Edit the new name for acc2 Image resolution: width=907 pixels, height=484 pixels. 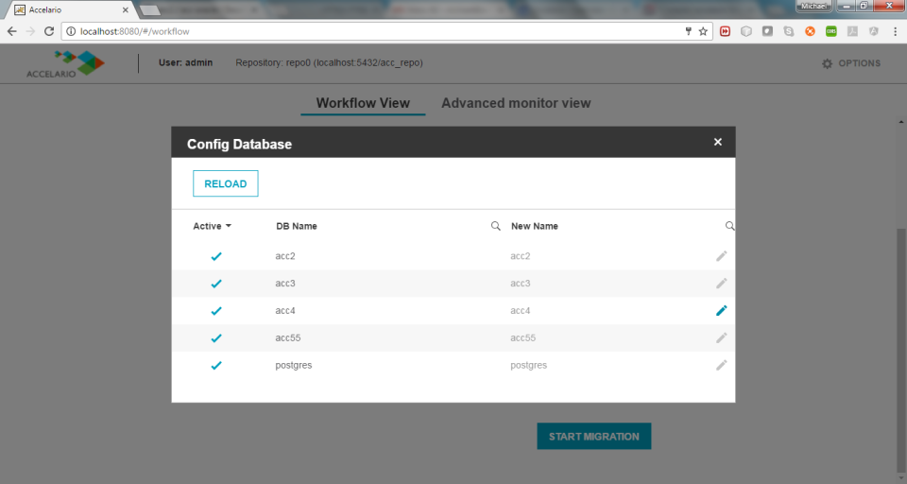click(721, 256)
